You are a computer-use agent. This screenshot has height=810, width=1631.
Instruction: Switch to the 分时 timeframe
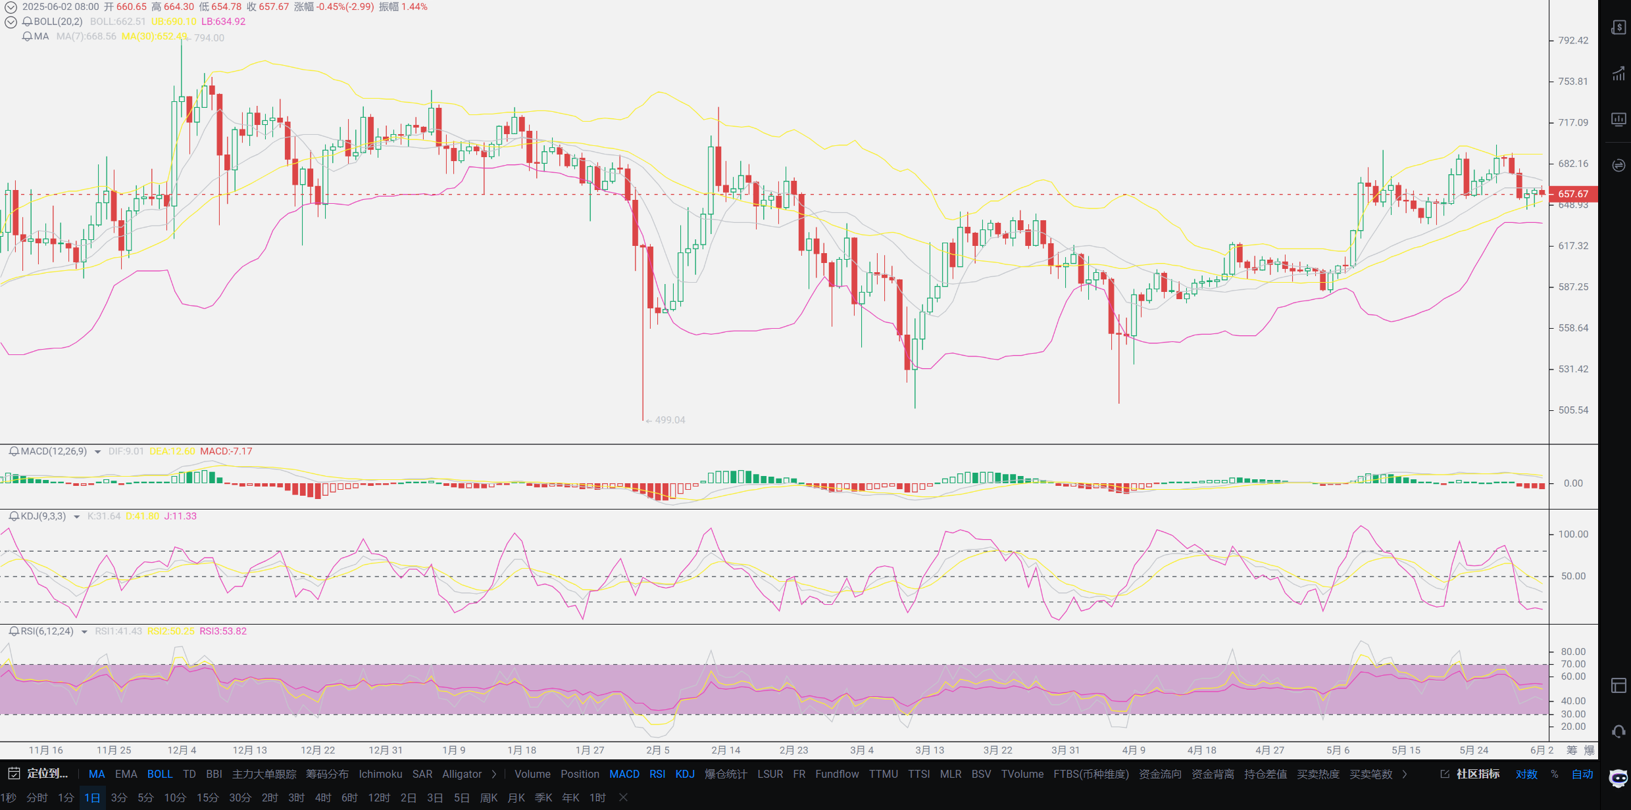pos(37,798)
